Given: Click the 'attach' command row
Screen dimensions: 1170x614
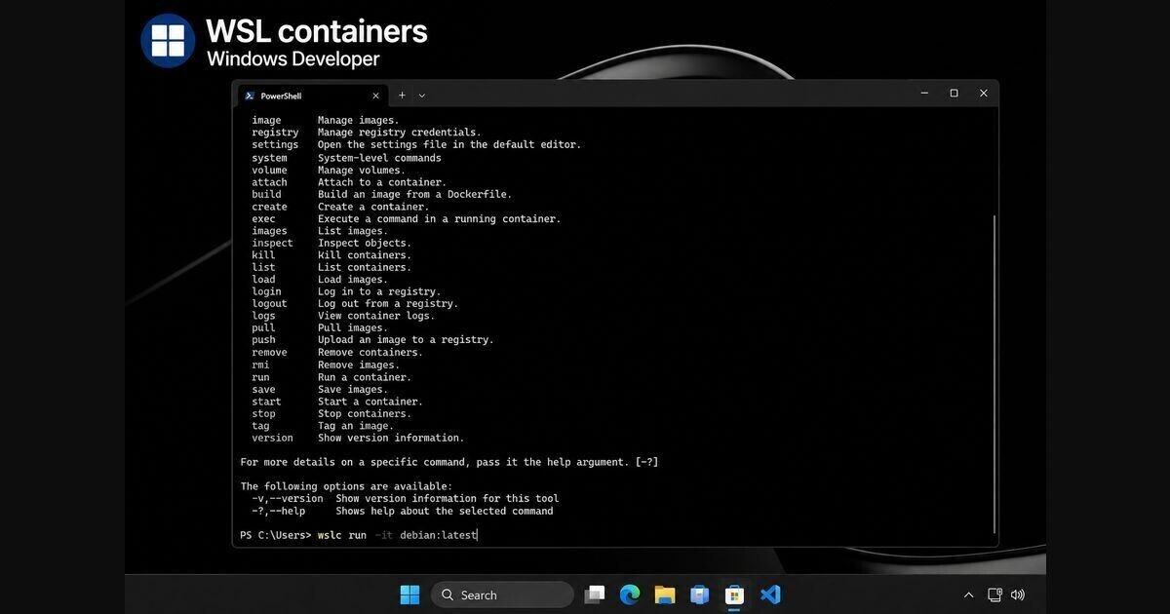Looking at the screenshot, I should [349, 182].
